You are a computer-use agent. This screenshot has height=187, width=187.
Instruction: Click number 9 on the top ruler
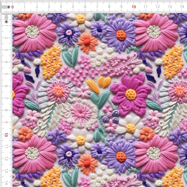pos(121,7)
